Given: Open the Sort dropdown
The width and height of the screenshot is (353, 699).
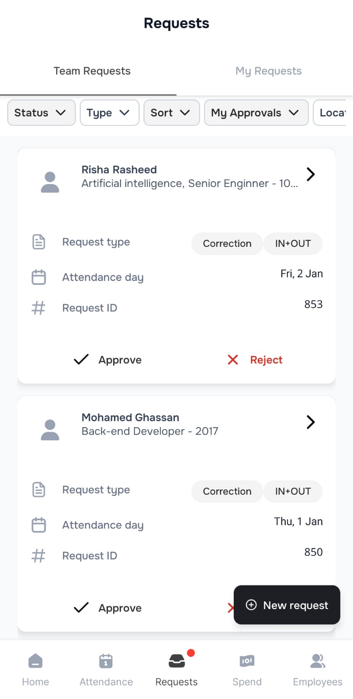Looking at the screenshot, I should tap(171, 113).
